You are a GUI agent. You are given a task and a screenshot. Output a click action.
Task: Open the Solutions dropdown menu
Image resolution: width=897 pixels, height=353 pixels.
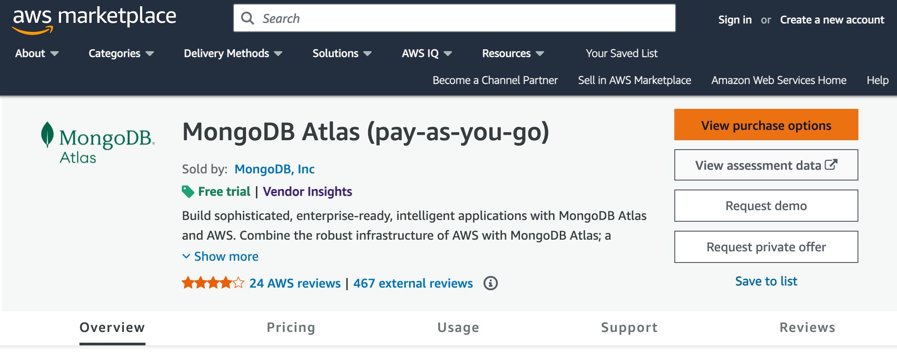click(x=342, y=53)
